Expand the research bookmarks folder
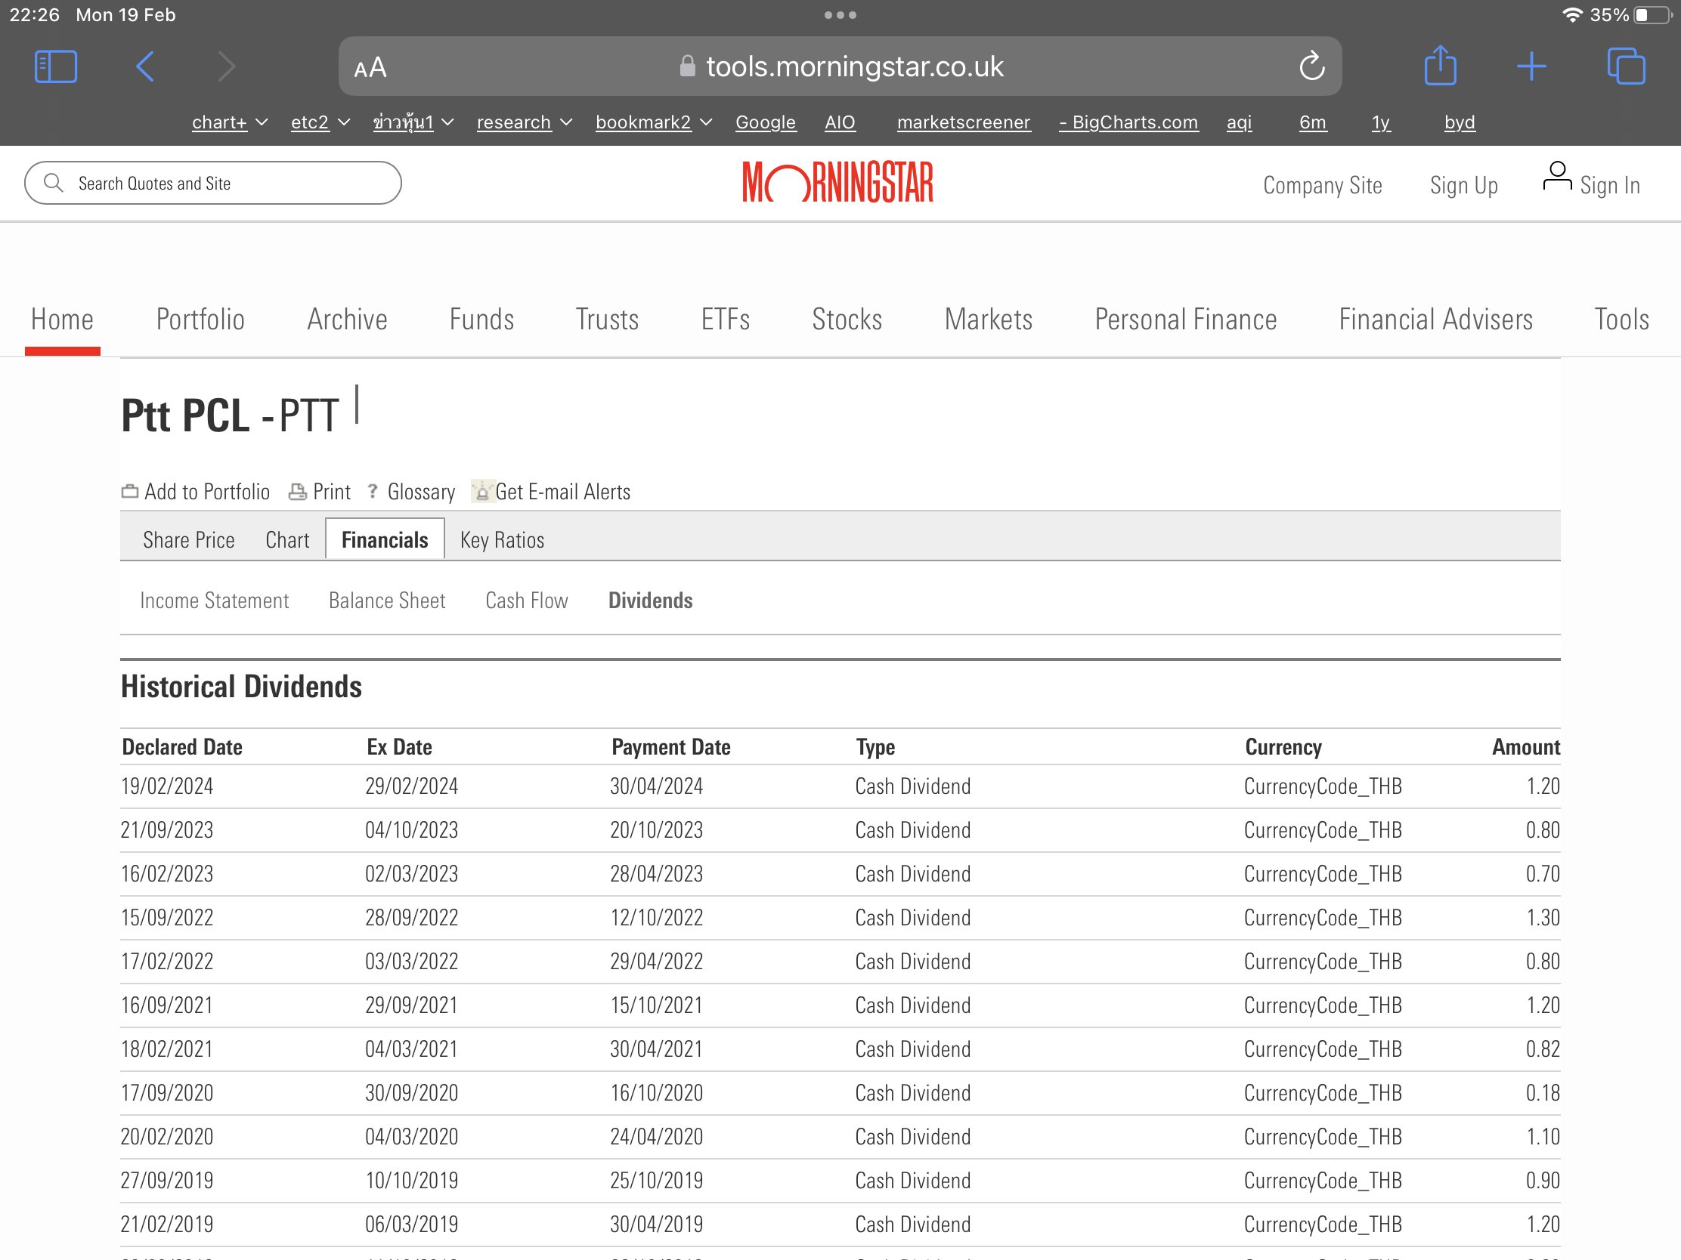Viewport: 1681px width, 1260px height. [525, 122]
